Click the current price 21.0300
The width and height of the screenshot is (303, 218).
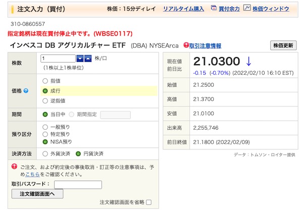217,62
